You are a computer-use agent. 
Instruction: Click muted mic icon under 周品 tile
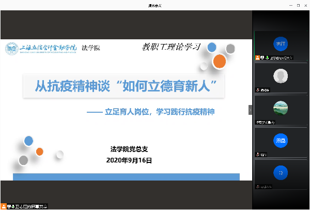point(257,154)
